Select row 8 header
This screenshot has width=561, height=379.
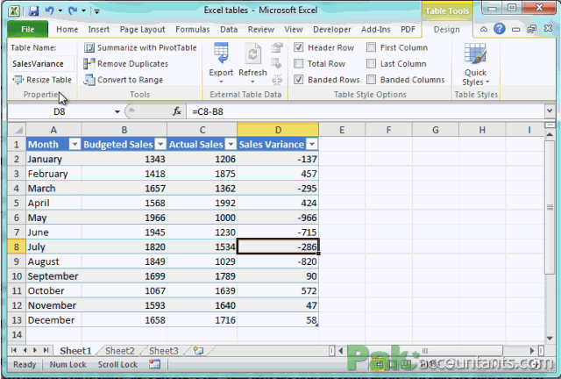pos(17,247)
